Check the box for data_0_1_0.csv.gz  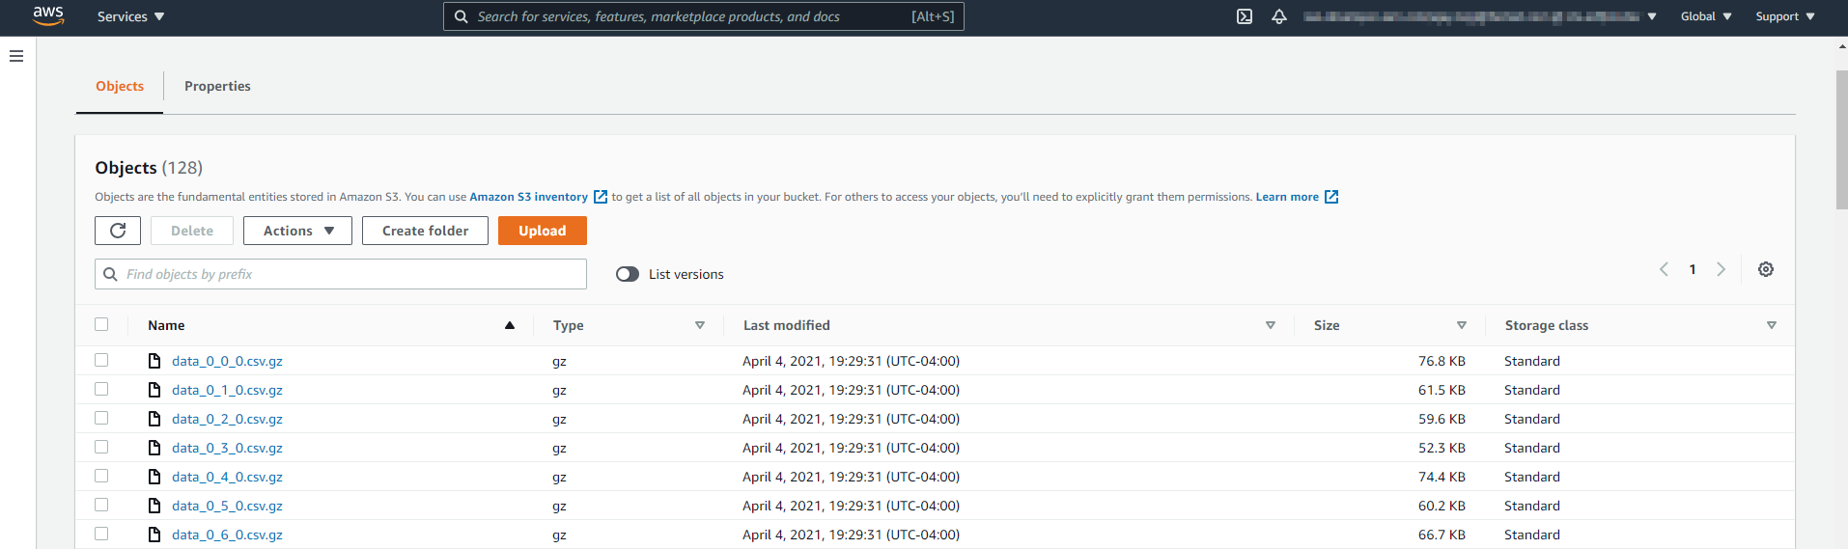coord(101,389)
